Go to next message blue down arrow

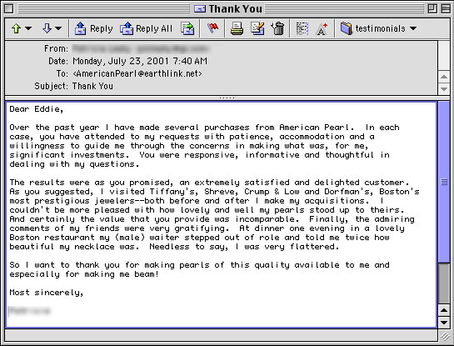47,28
